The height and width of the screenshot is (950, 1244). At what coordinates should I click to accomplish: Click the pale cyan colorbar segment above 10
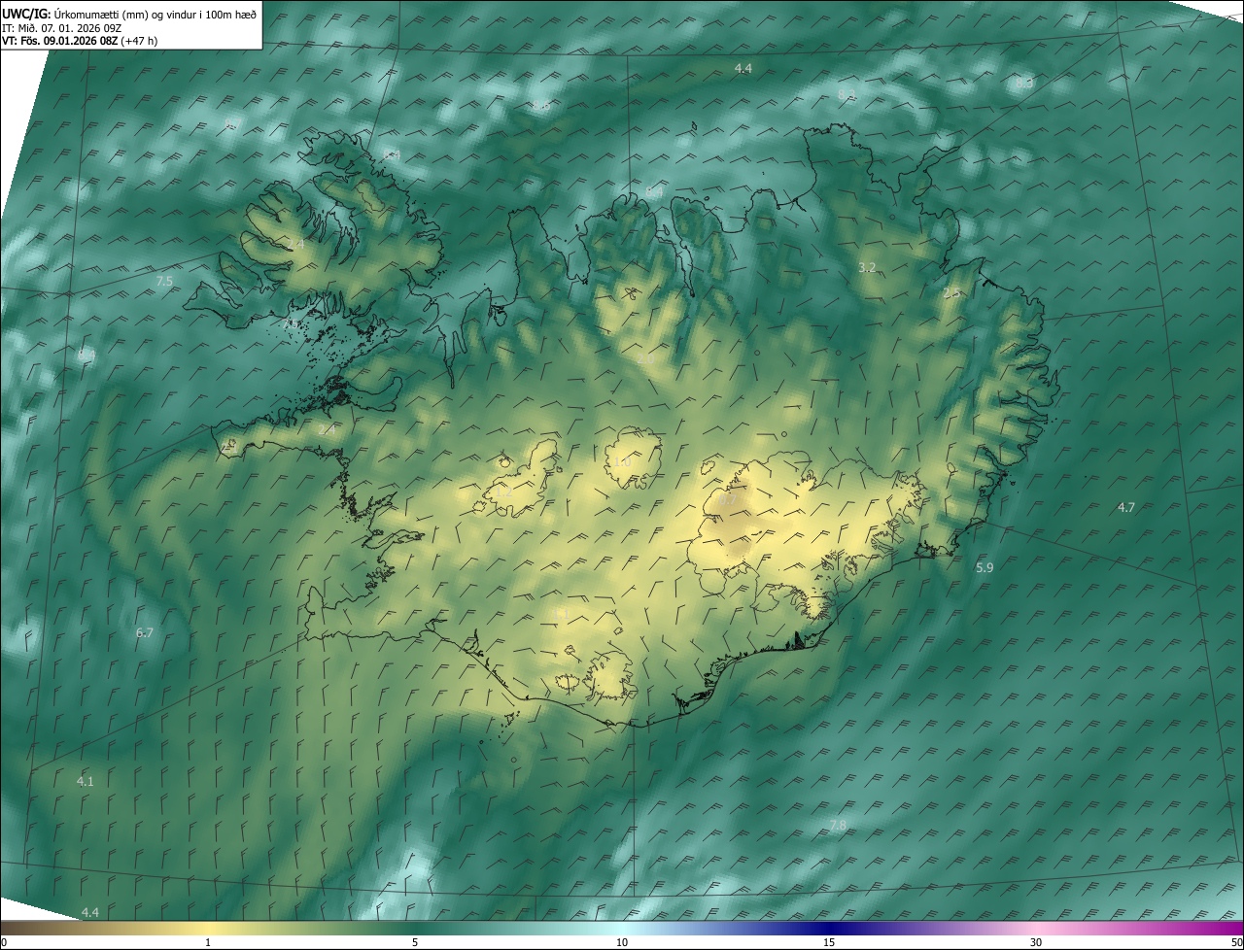pos(622,928)
